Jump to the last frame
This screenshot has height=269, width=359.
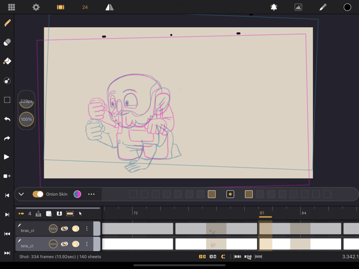7,253
